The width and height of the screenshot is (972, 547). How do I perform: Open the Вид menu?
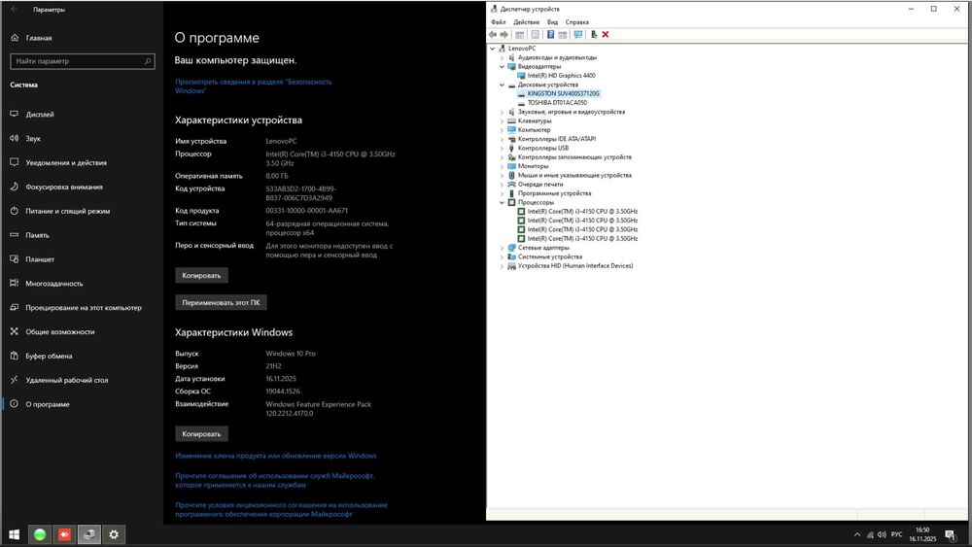(x=552, y=22)
